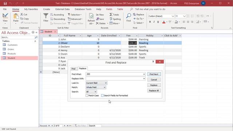Viewport: 233px width, 131px height.
Task: Open the View button in ribbon
Action: click(x=5, y=19)
